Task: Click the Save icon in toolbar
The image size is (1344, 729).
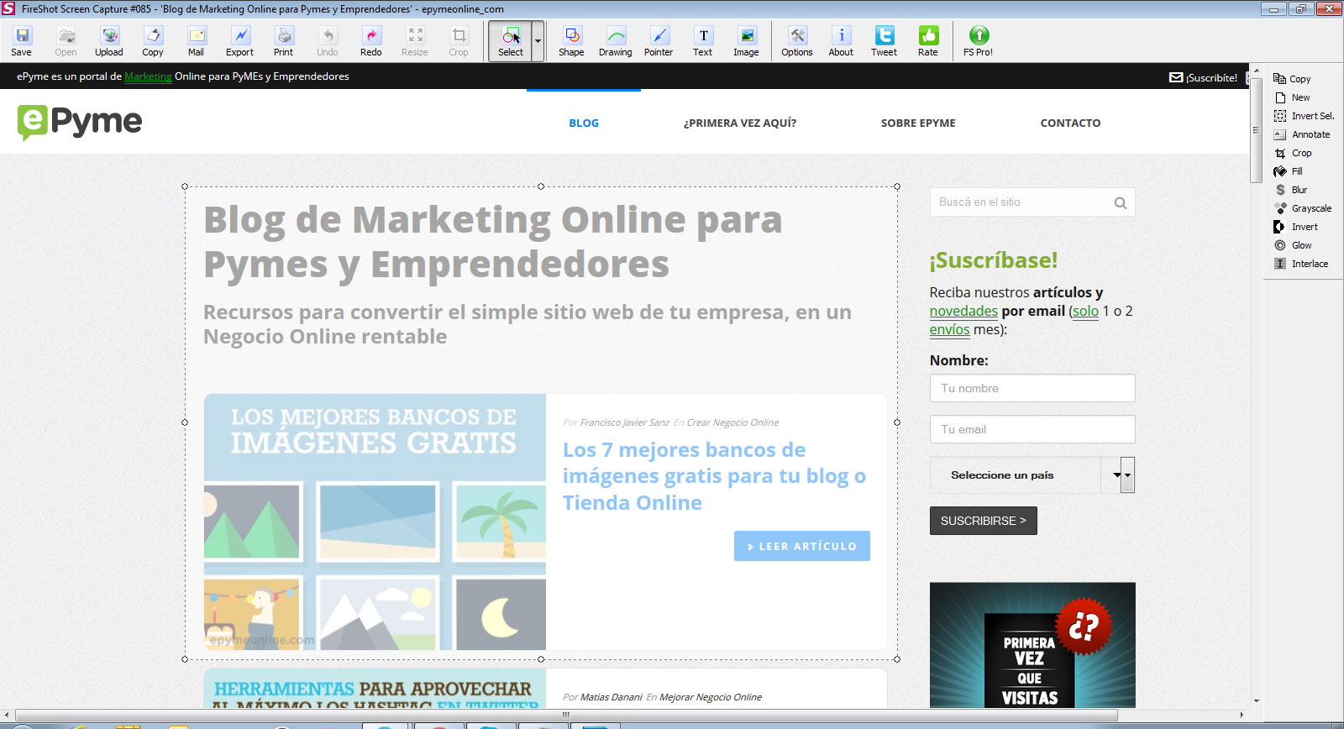Action: [x=22, y=40]
